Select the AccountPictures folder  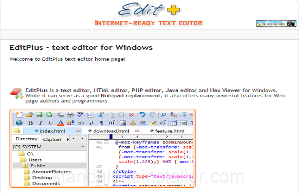point(47,172)
